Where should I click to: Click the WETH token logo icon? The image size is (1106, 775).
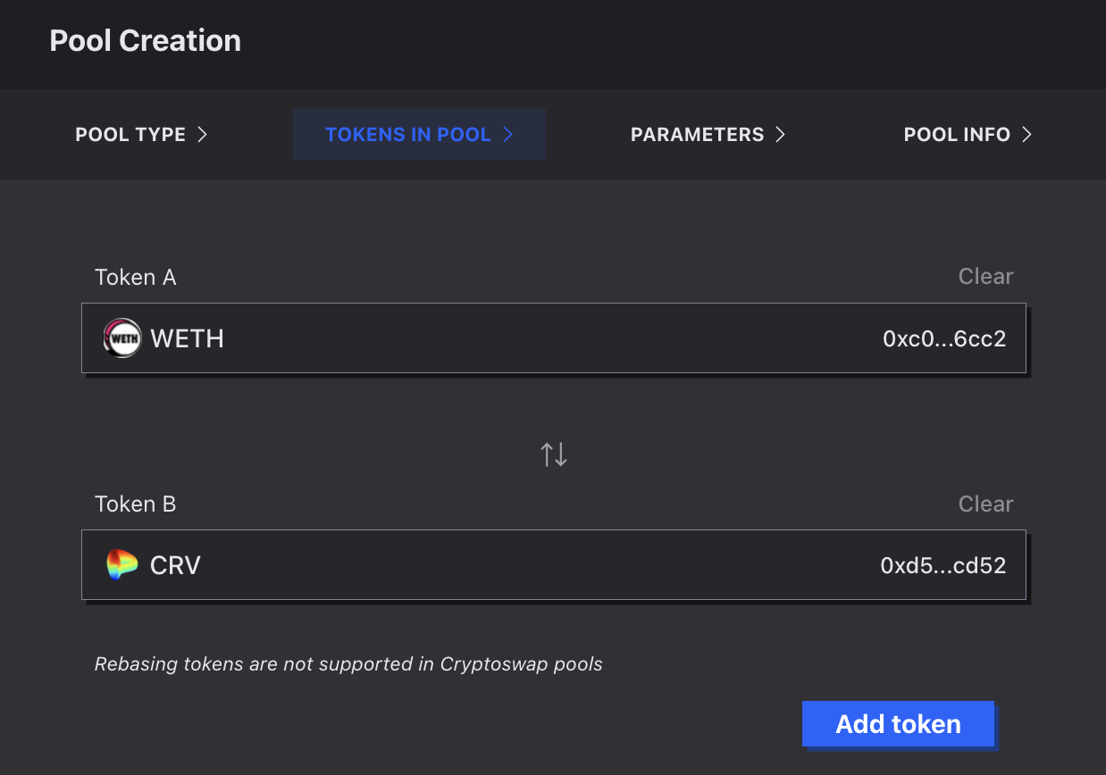click(122, 338)
